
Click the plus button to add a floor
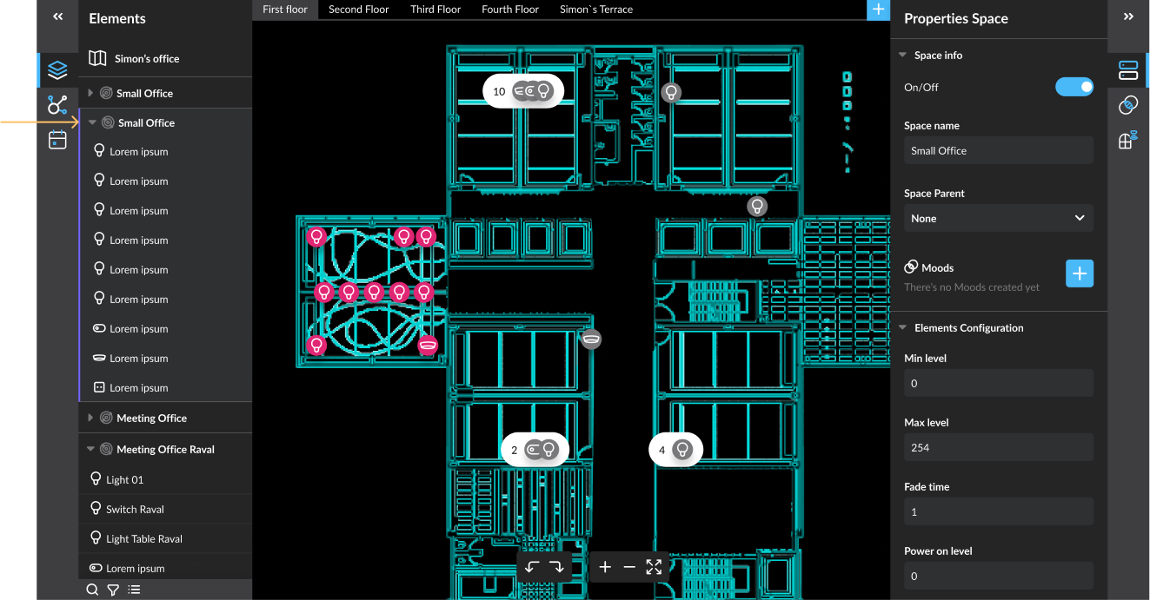click(x=878, y=10)
